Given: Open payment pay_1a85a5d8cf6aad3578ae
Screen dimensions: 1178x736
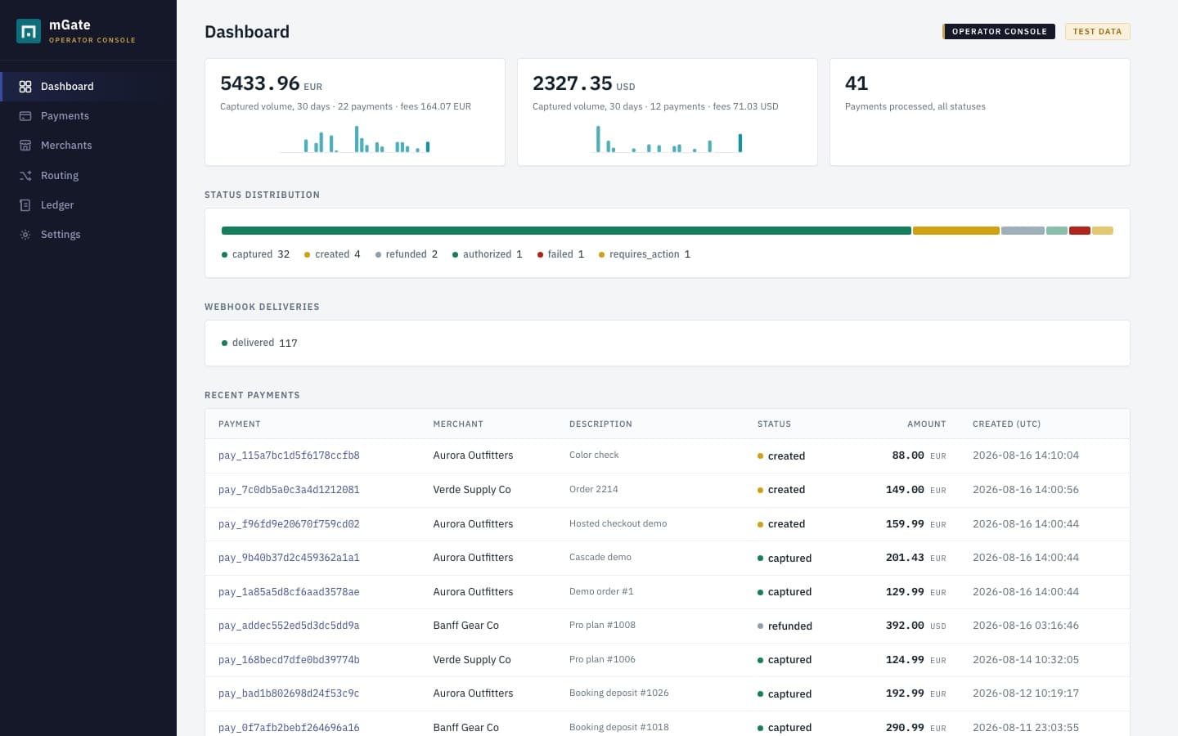Looking at the screenshot, I should [289, 592].
